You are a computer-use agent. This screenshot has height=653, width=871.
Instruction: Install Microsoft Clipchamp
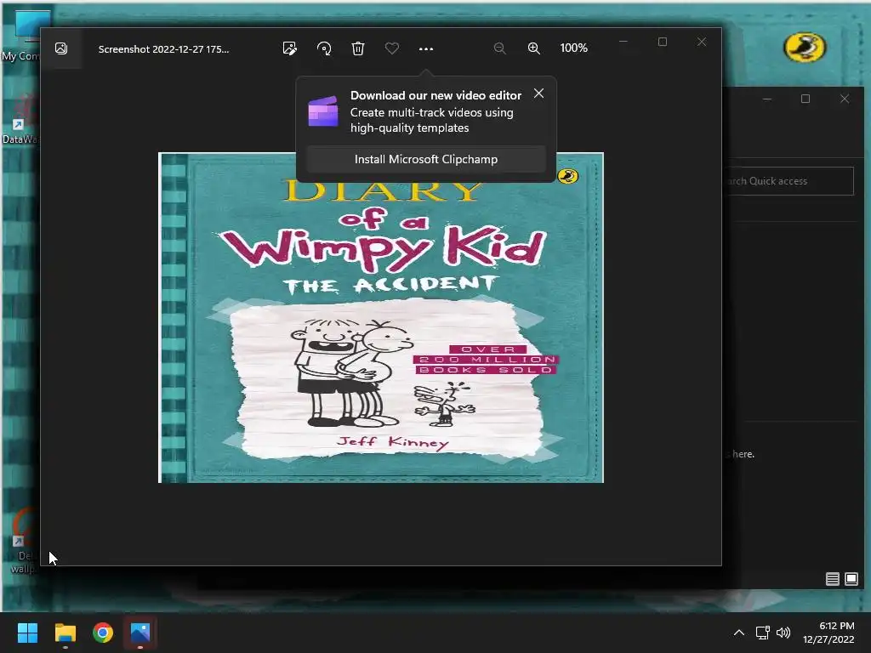pos(426,159)
